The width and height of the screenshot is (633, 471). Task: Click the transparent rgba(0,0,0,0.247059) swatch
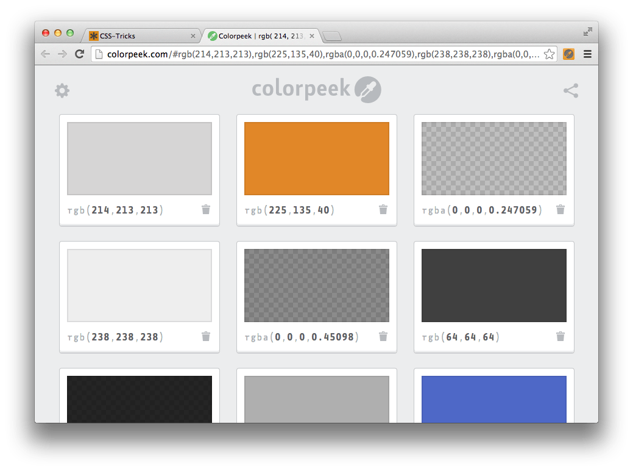pos(493,159)
